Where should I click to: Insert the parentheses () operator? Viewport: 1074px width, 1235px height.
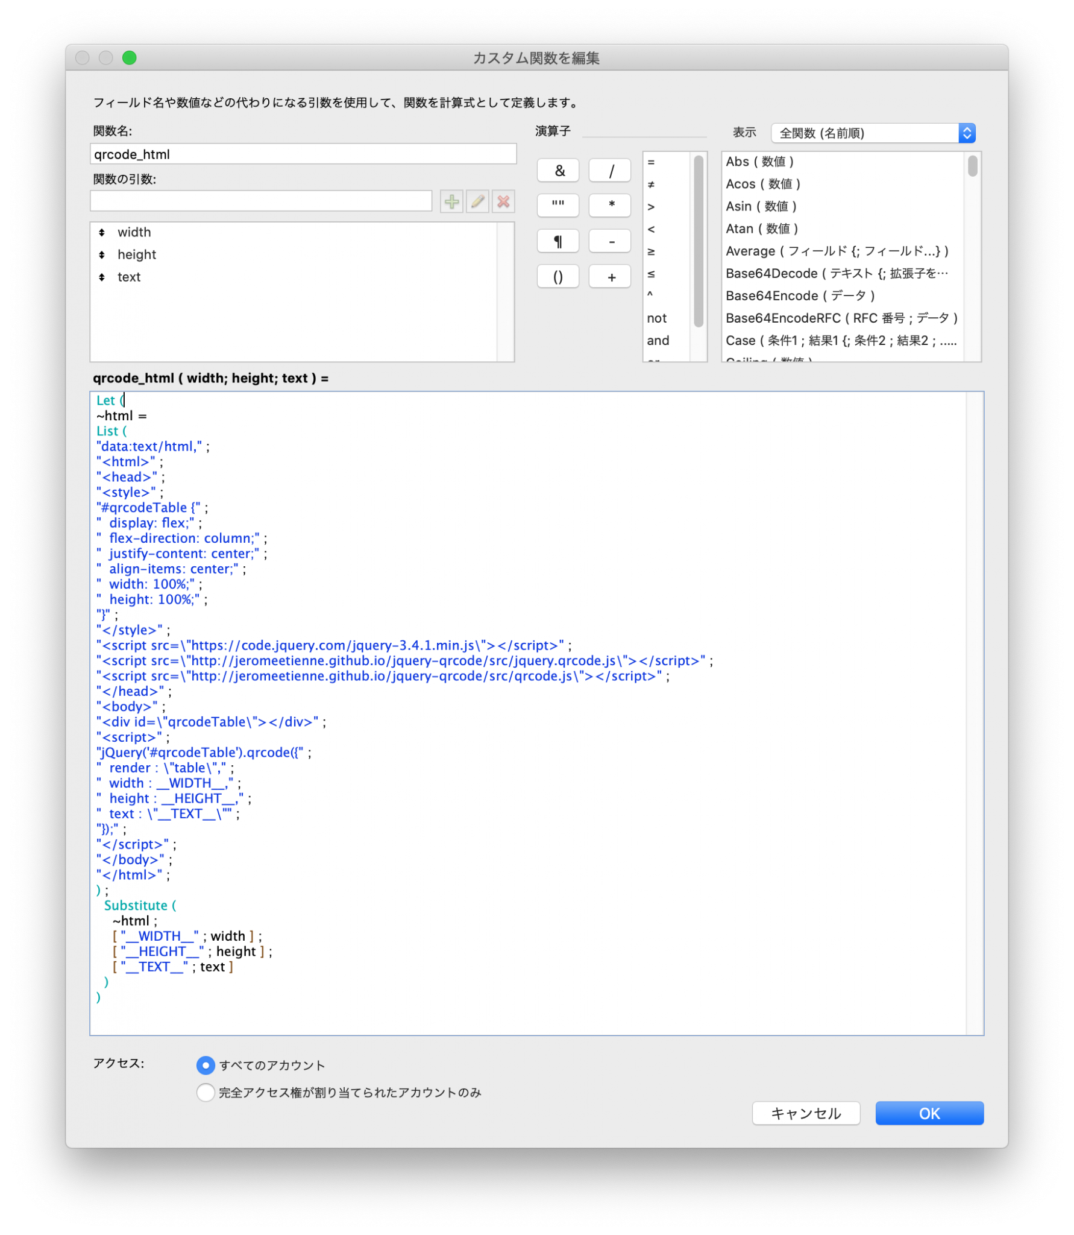pos(557,276)
